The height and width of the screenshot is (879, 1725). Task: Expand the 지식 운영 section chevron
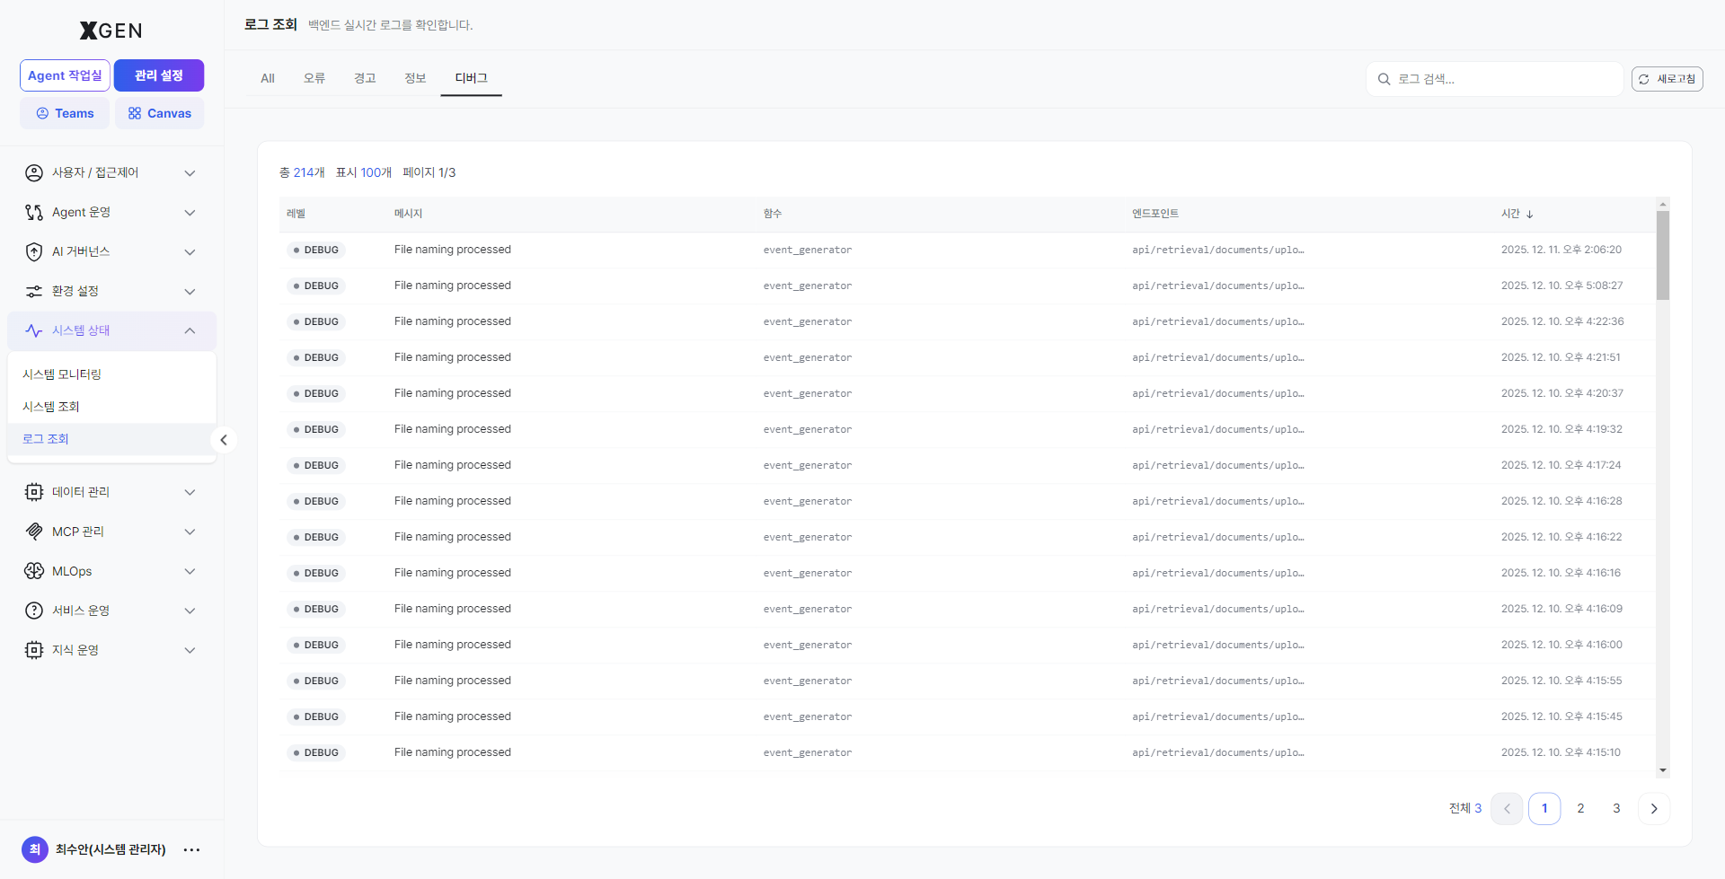190,650
